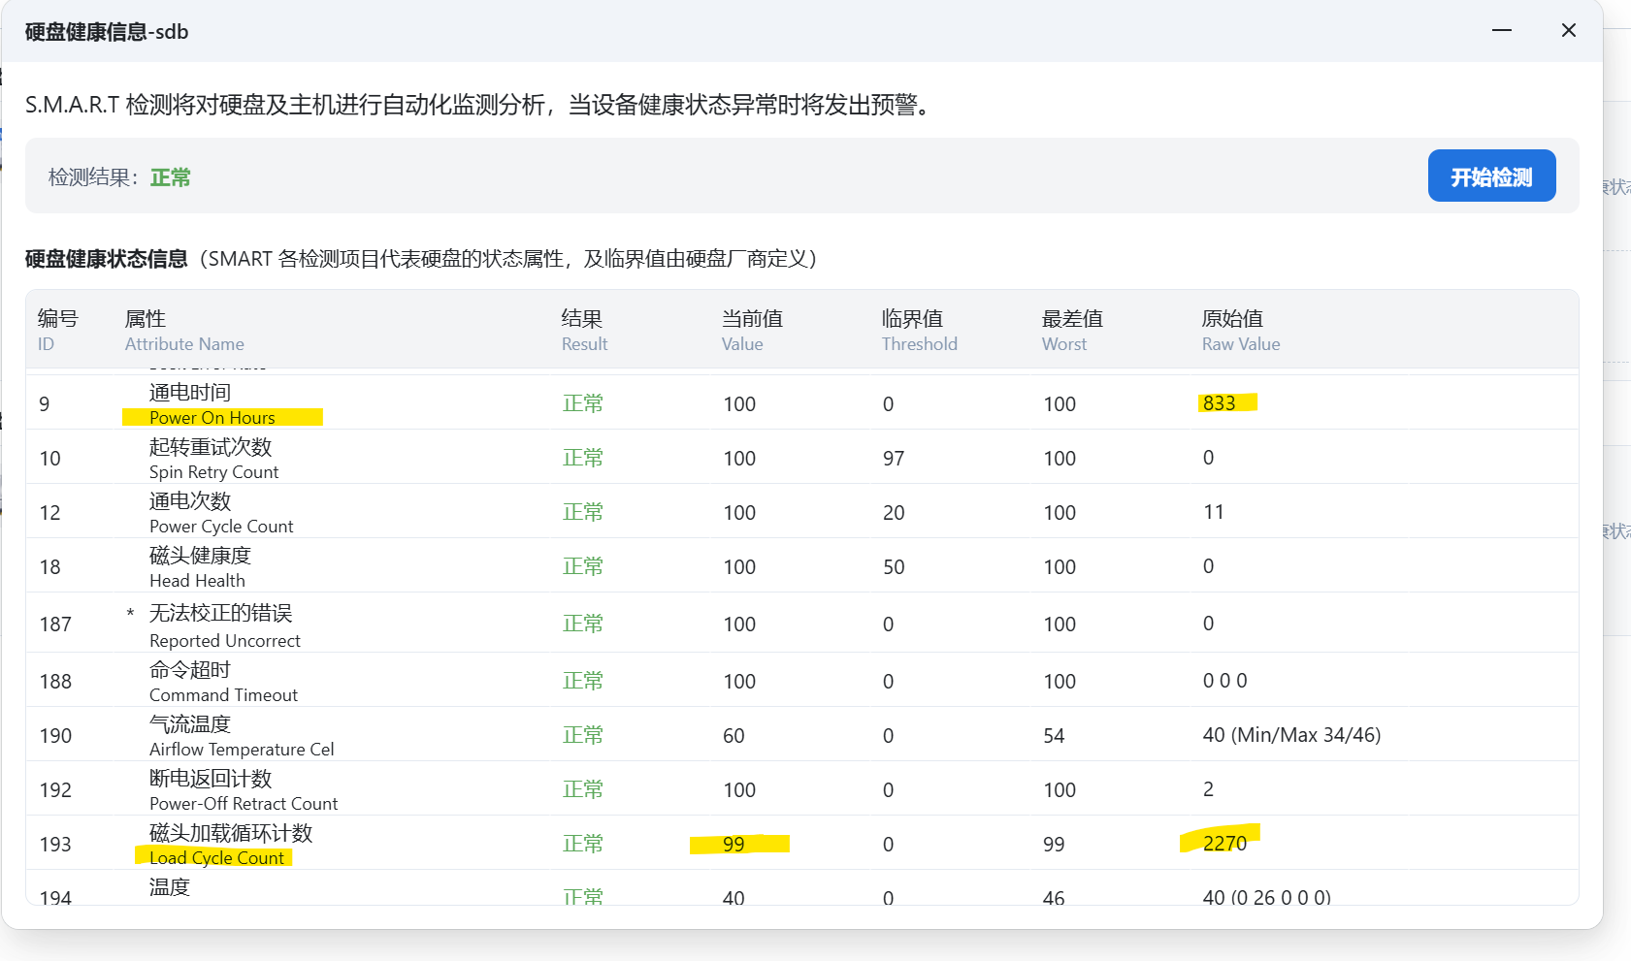The height and width of the screenshot is (961, 1631).
Task: Click 正常 result in Power On Hours row
Action: point(583,403)
